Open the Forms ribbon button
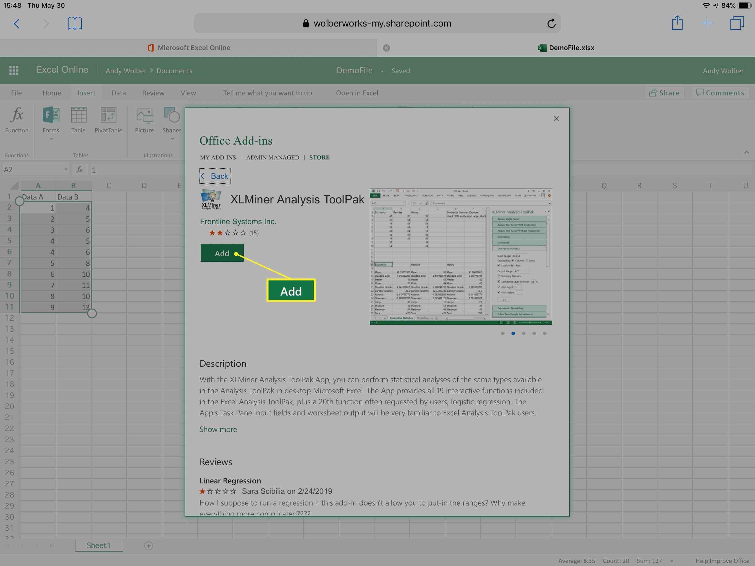Screen dimensions: 755x566 51,123
